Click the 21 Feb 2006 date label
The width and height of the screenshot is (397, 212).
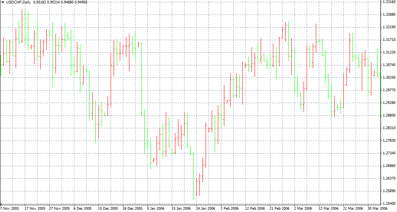(279, 209)
